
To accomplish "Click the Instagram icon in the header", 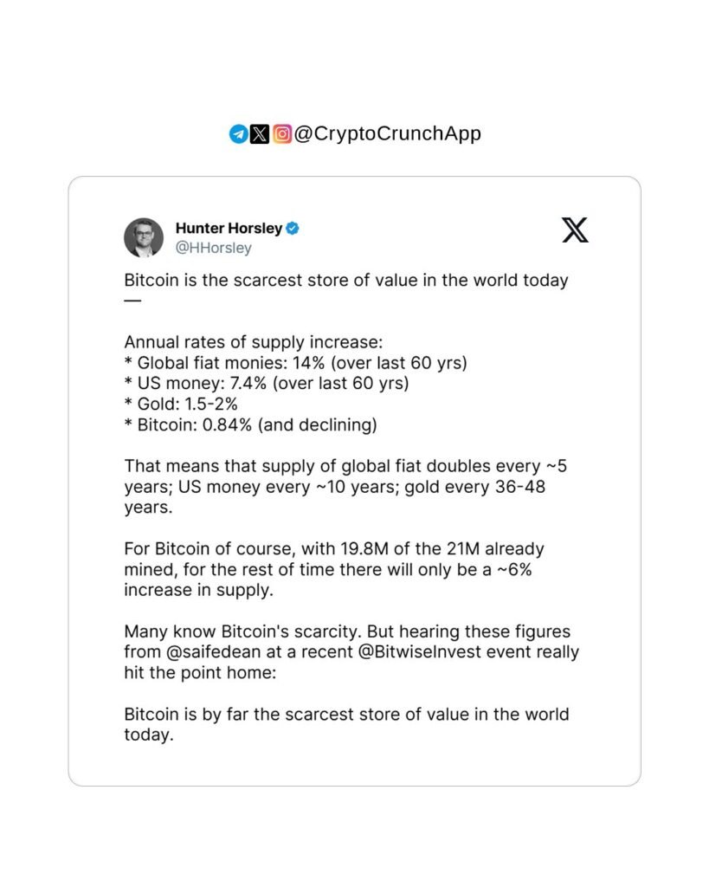I will [x=282, y=134].
